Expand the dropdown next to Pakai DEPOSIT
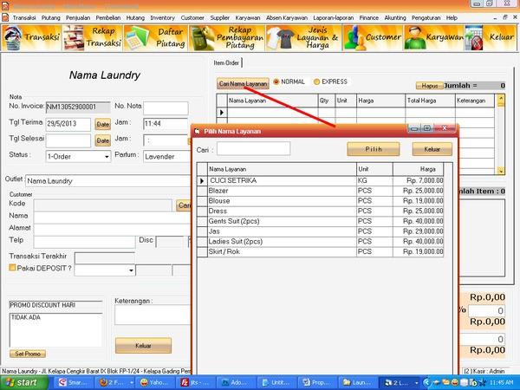Image resolution: width=520 pixels, height=390 pixels. click(130, 270)
